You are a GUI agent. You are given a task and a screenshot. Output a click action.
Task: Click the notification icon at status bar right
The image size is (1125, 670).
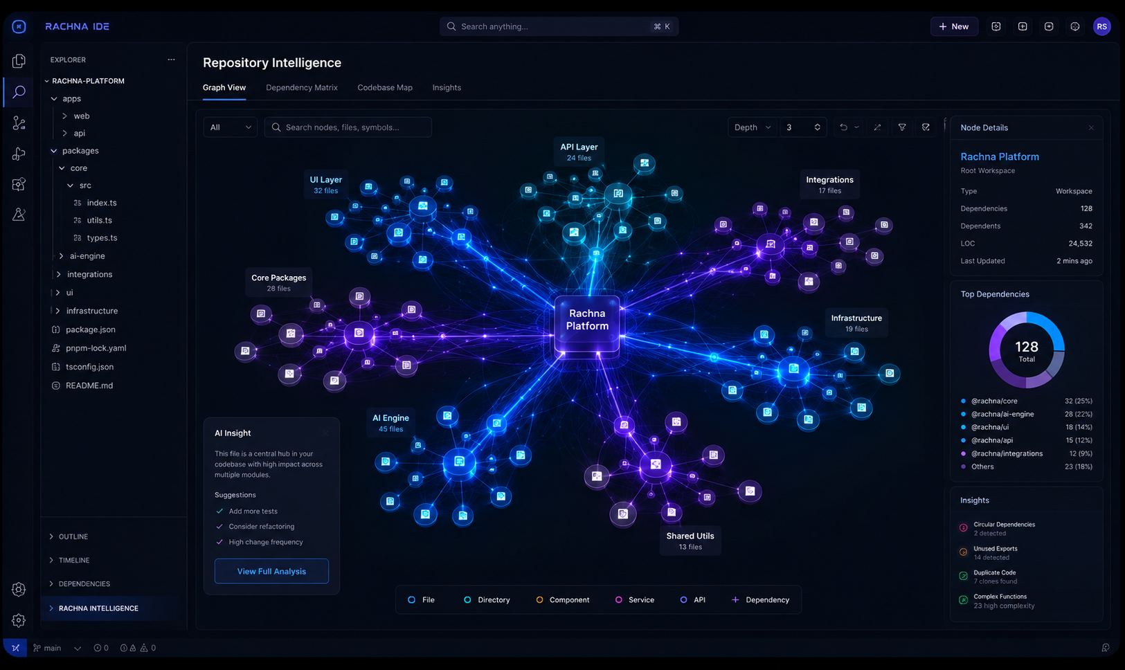pyautogui.click(x=1106, y=648)
